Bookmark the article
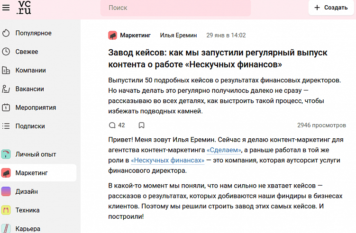The height and width of the screenshot is (233, 356). pos(141,125)
